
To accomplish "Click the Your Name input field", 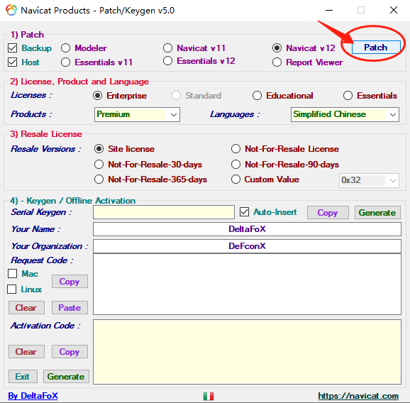I will pos(247,229).
